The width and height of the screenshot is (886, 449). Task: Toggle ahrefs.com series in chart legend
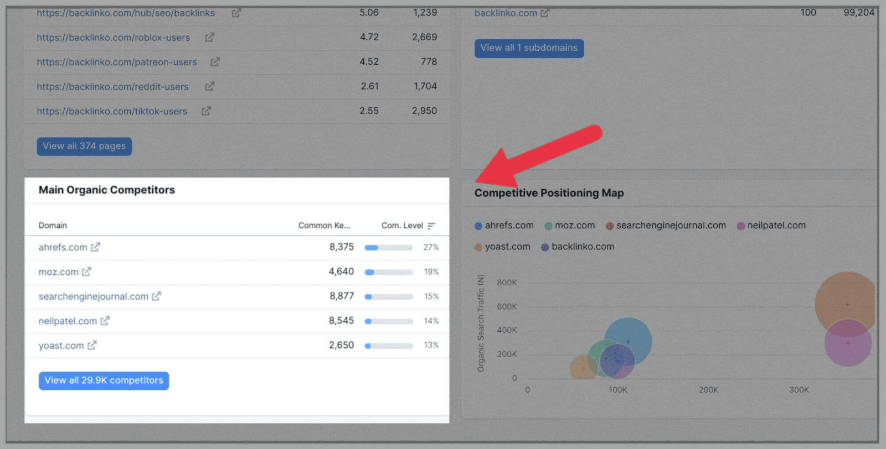pyautogui.click(x=504, y=226)
